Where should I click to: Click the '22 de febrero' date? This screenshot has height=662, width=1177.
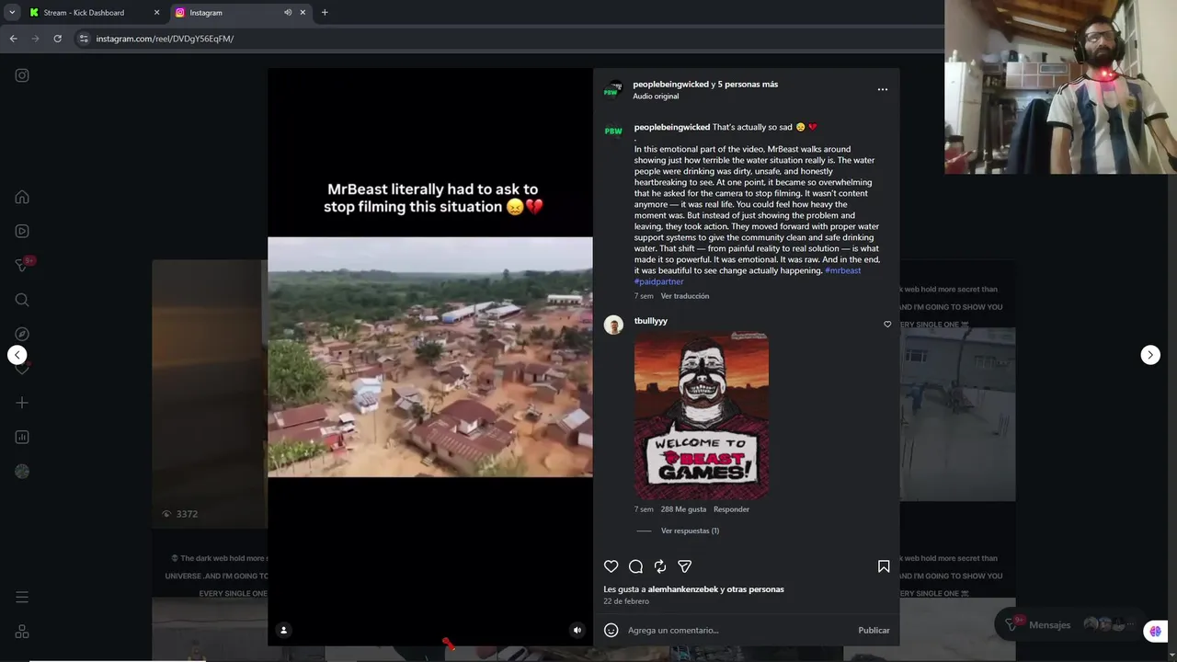click(x=626, y=601)
